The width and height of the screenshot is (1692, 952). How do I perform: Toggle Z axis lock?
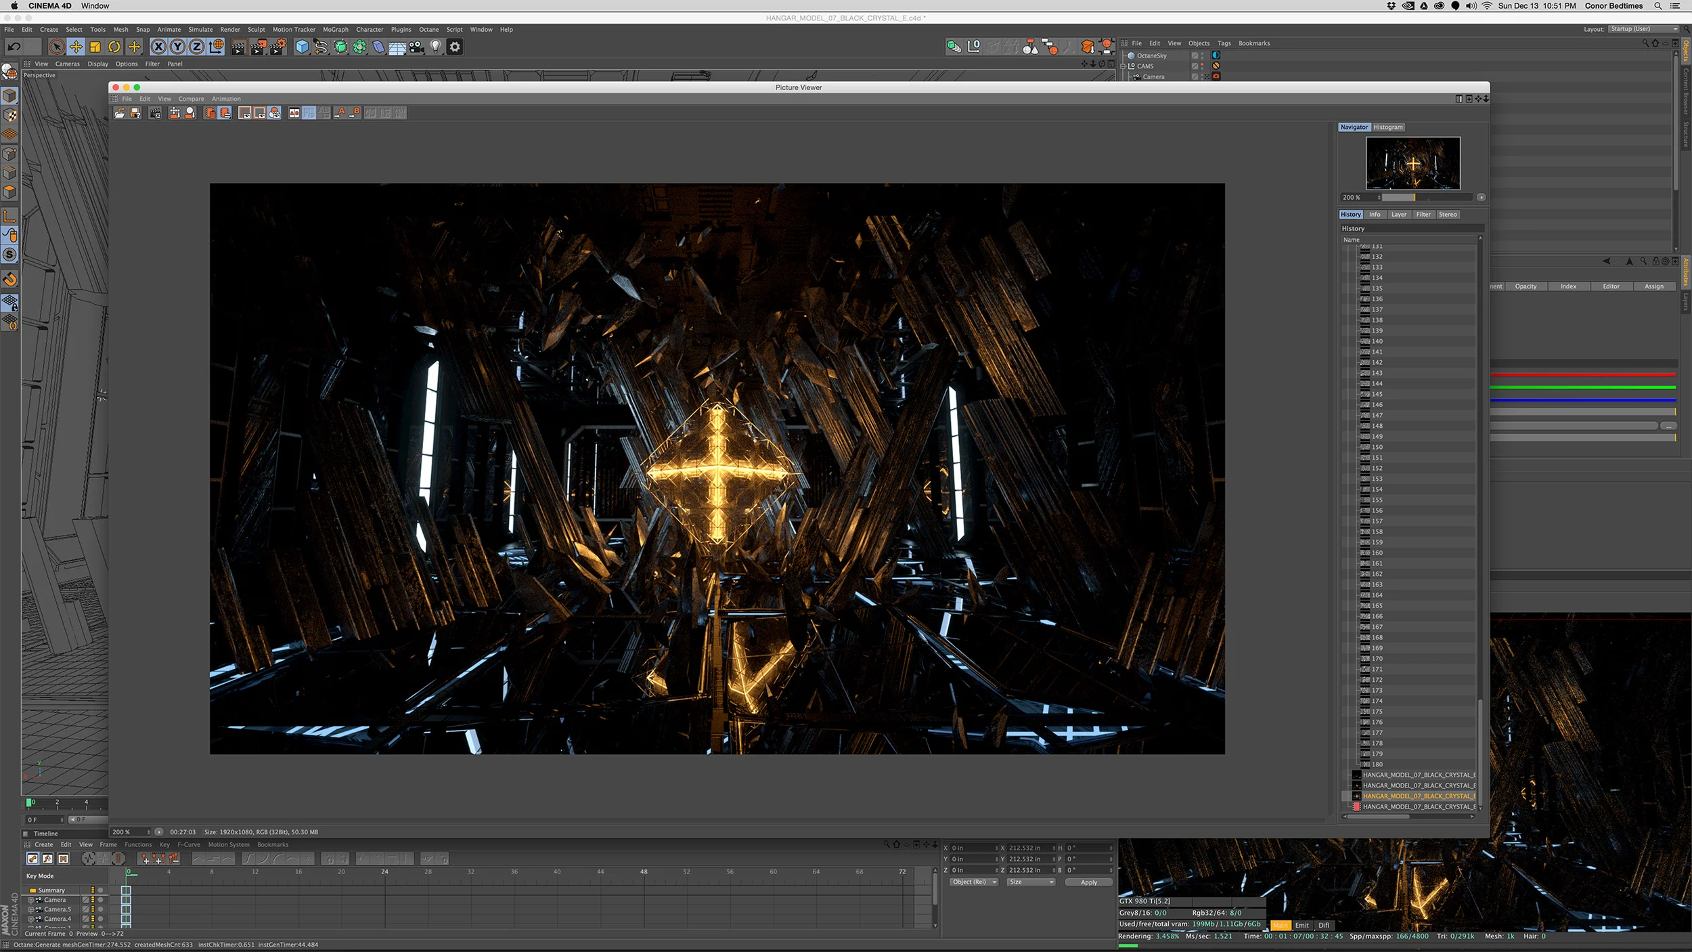(196, 47)
